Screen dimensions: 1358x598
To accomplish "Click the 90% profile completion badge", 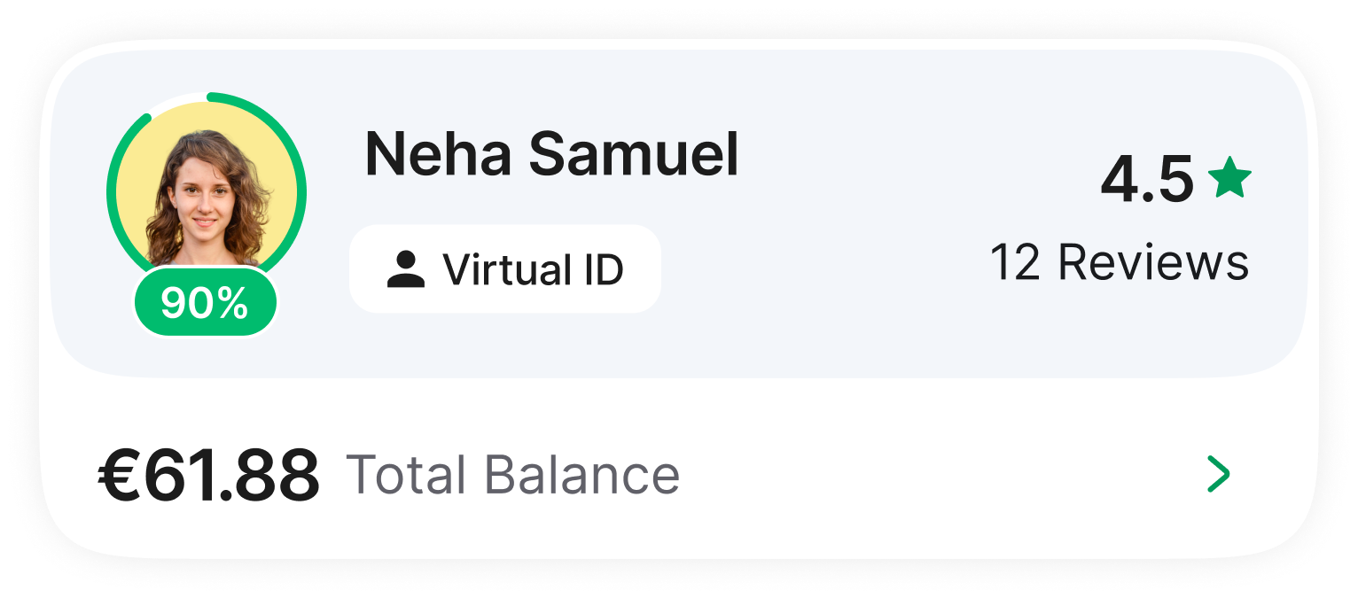I will pos(206,304).
